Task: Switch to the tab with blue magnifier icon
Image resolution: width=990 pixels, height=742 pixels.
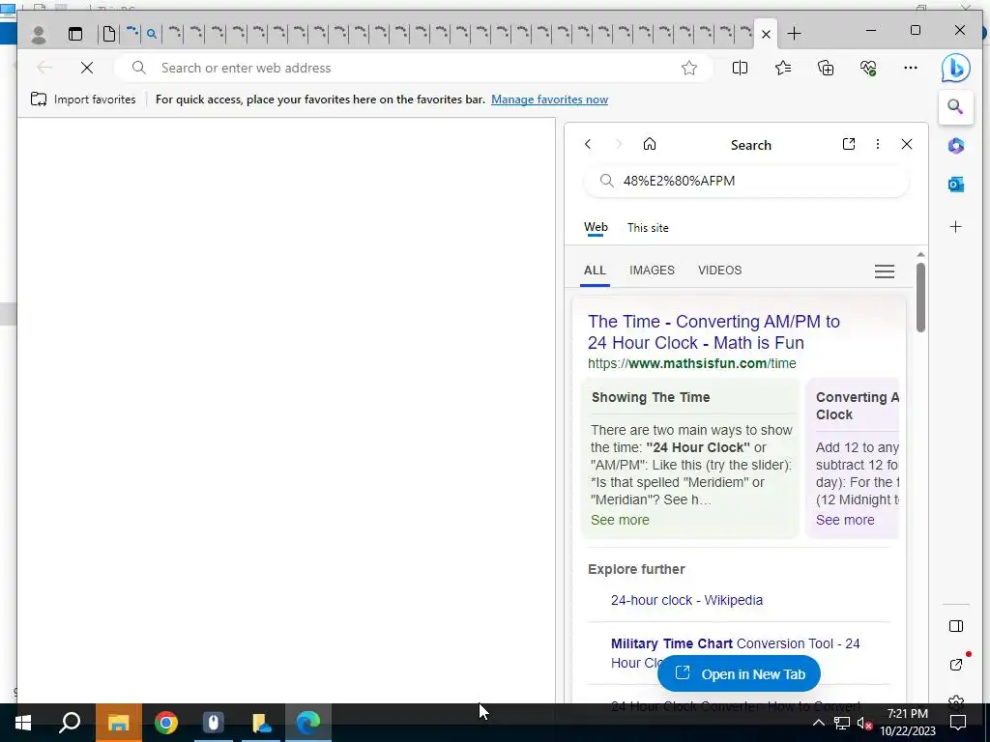Action: pos(152,34)
